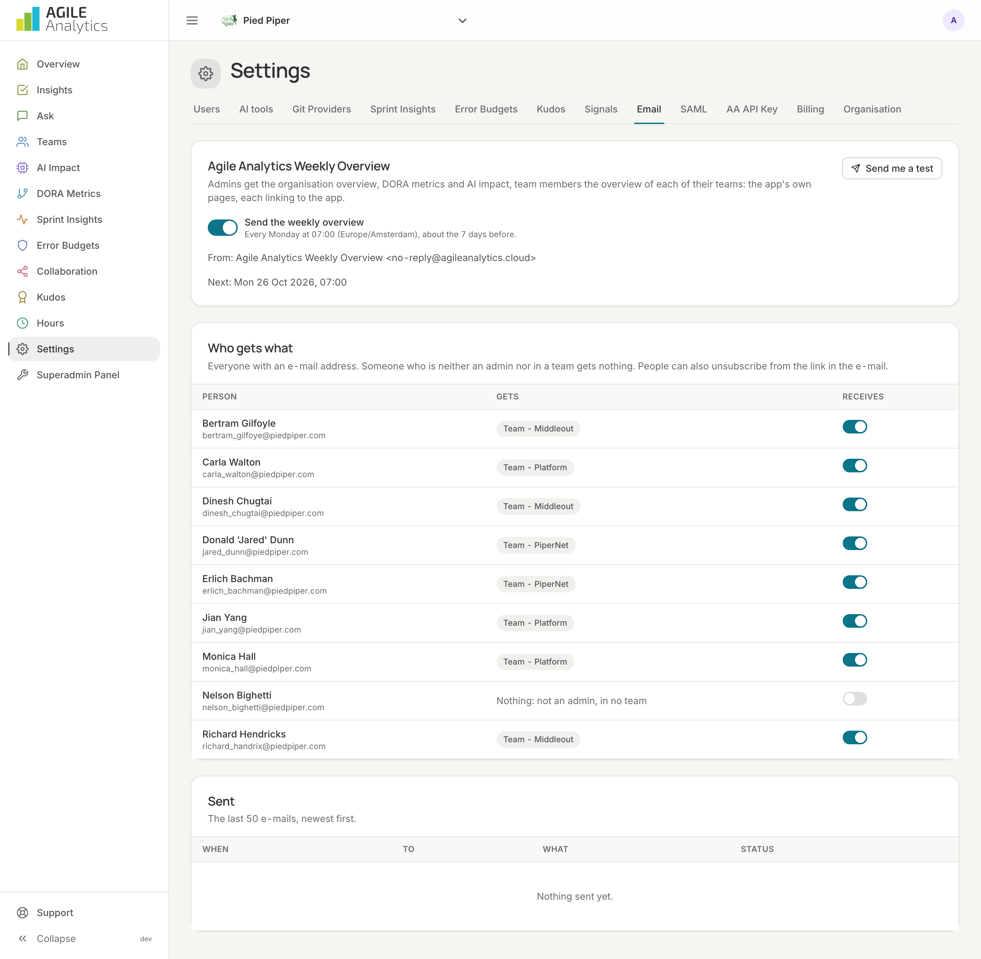The height and width of the screenshot is (959, 981).
Task: Open the Organisation tab
Action: [x=872, y=109]
